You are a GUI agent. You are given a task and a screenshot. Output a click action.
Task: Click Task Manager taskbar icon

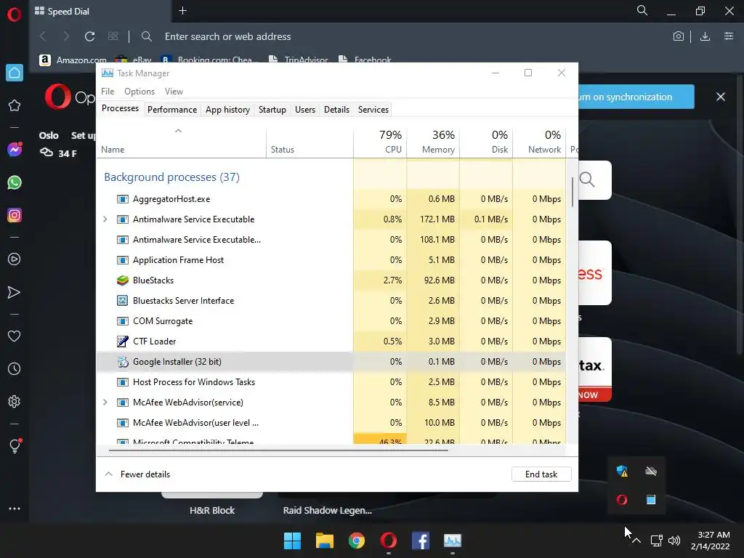452,541
